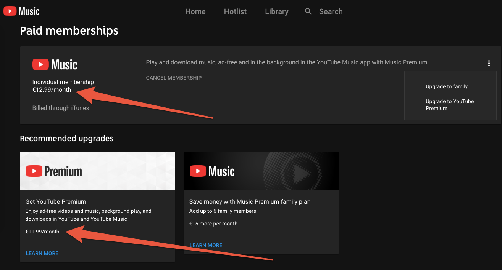This screenshot has width=502, height=270.
Task: Choose Upgrade to family menu option
Action: coord(447,86)
